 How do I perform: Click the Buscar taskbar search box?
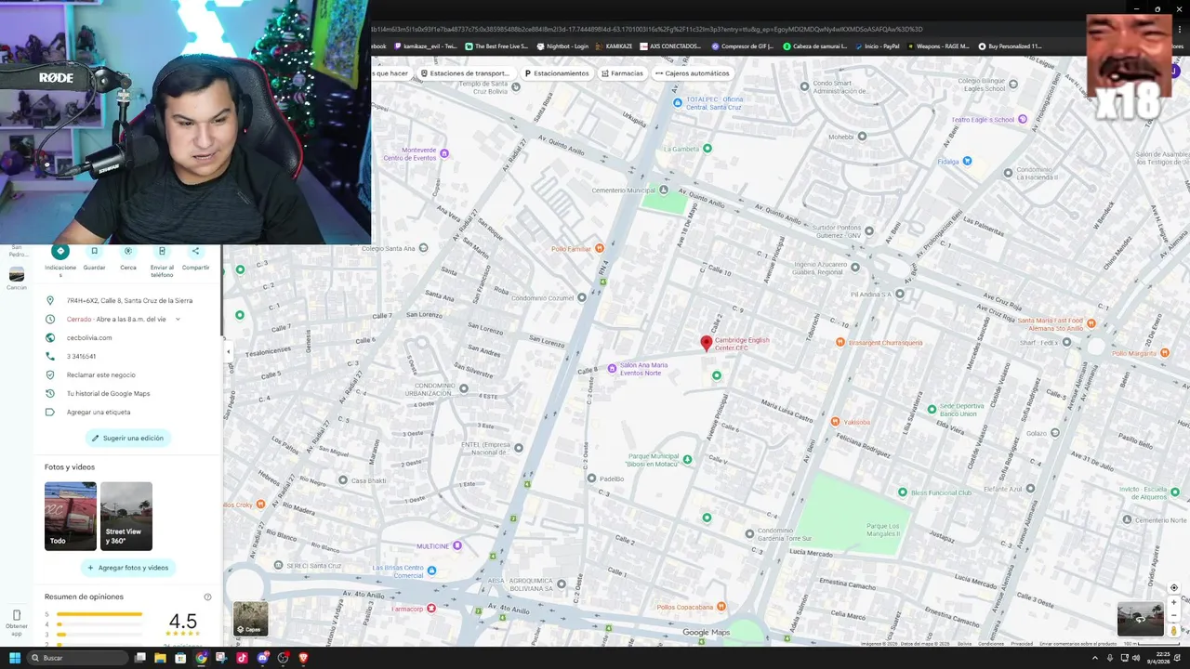pos(78,658)
